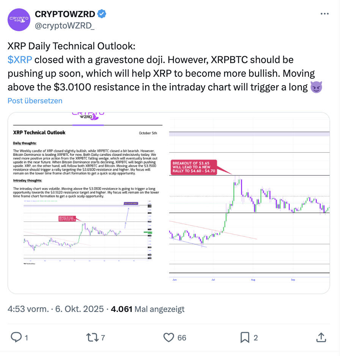Click the blue verified badge
341x356 pixels.
click(x=102, y=14)
